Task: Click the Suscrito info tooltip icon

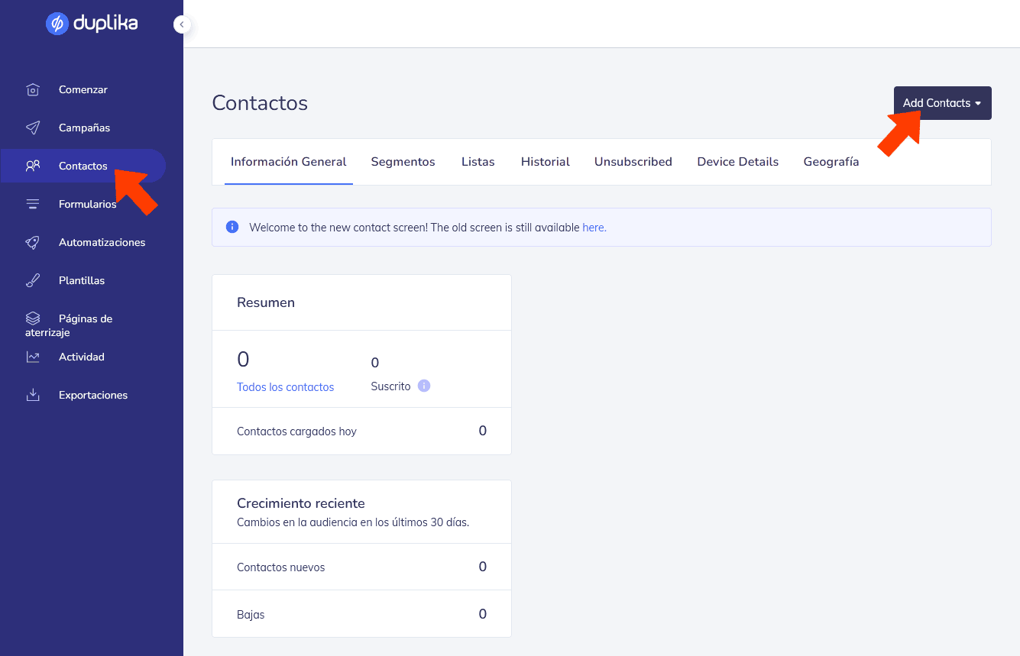Action: (424, 386)
